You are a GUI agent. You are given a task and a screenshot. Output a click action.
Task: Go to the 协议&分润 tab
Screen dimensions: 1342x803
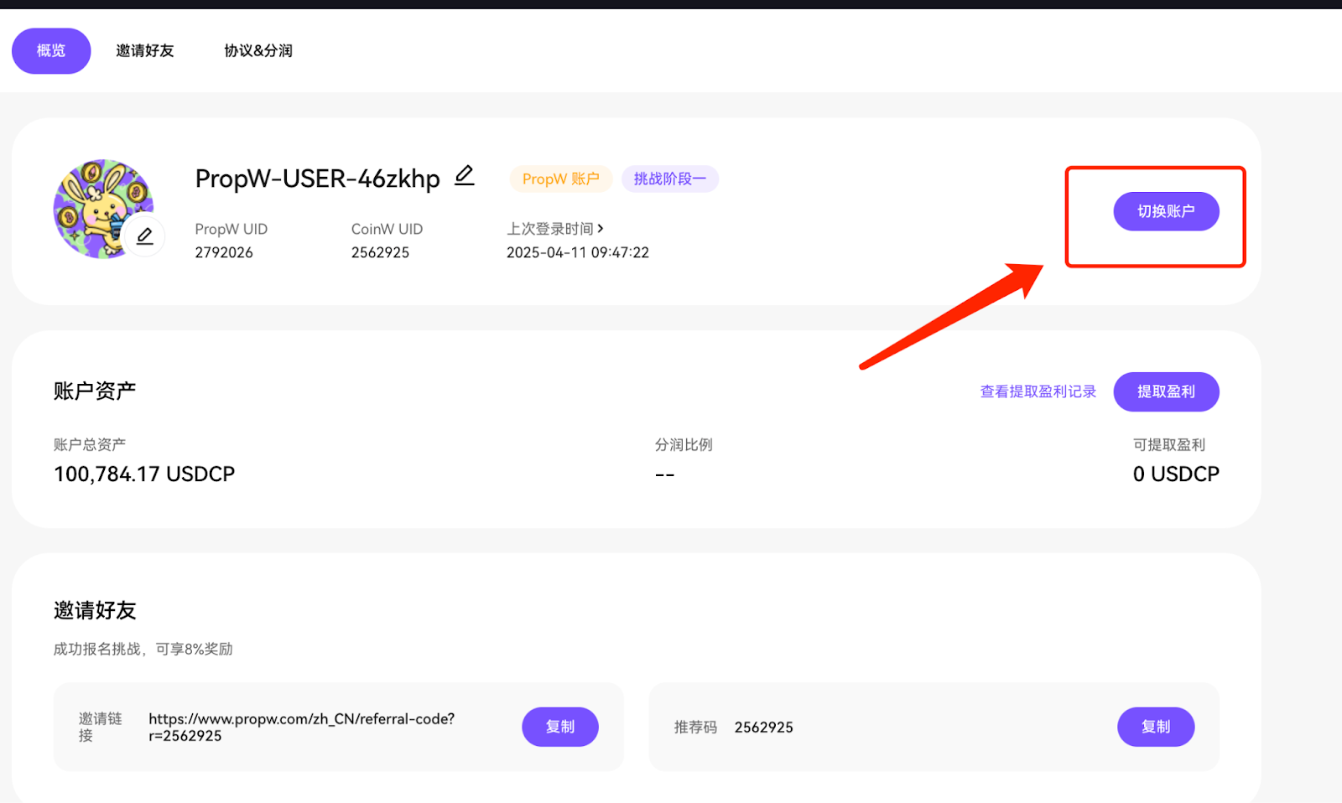point(258,51)
